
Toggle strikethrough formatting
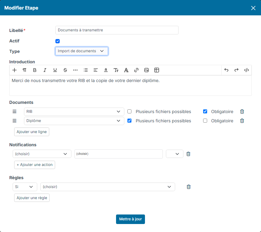tap(65, 70)
